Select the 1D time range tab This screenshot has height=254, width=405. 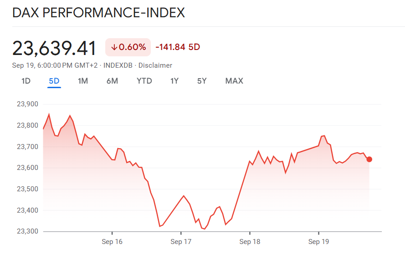(x=26, y=81)
